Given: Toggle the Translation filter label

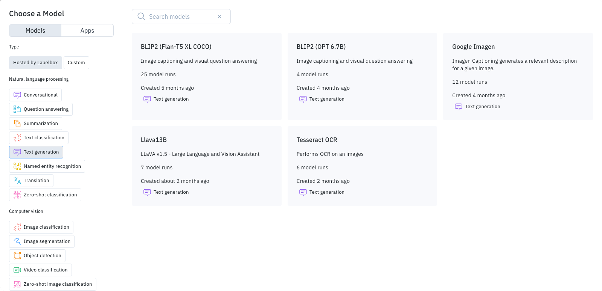Looking at the screenshot, I should click(37, 181).
